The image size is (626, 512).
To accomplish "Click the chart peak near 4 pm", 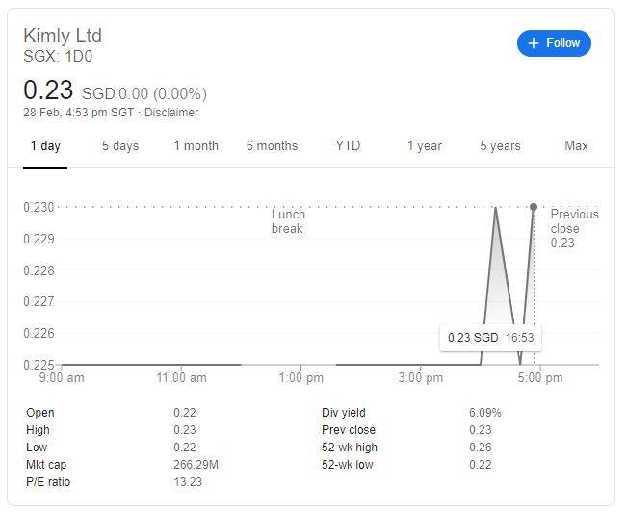I will click(495, 208).
